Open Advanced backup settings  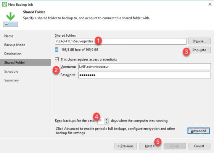(x=198, y=131)
